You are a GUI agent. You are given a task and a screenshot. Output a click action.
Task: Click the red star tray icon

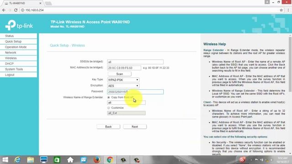[242, 159]
